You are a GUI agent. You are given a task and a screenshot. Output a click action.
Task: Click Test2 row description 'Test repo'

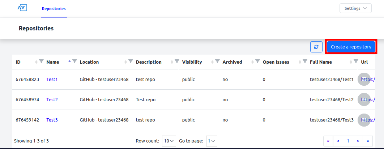pos(145,100)
